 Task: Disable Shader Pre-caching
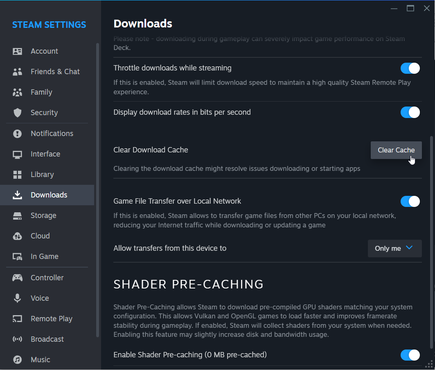[410, 355]
